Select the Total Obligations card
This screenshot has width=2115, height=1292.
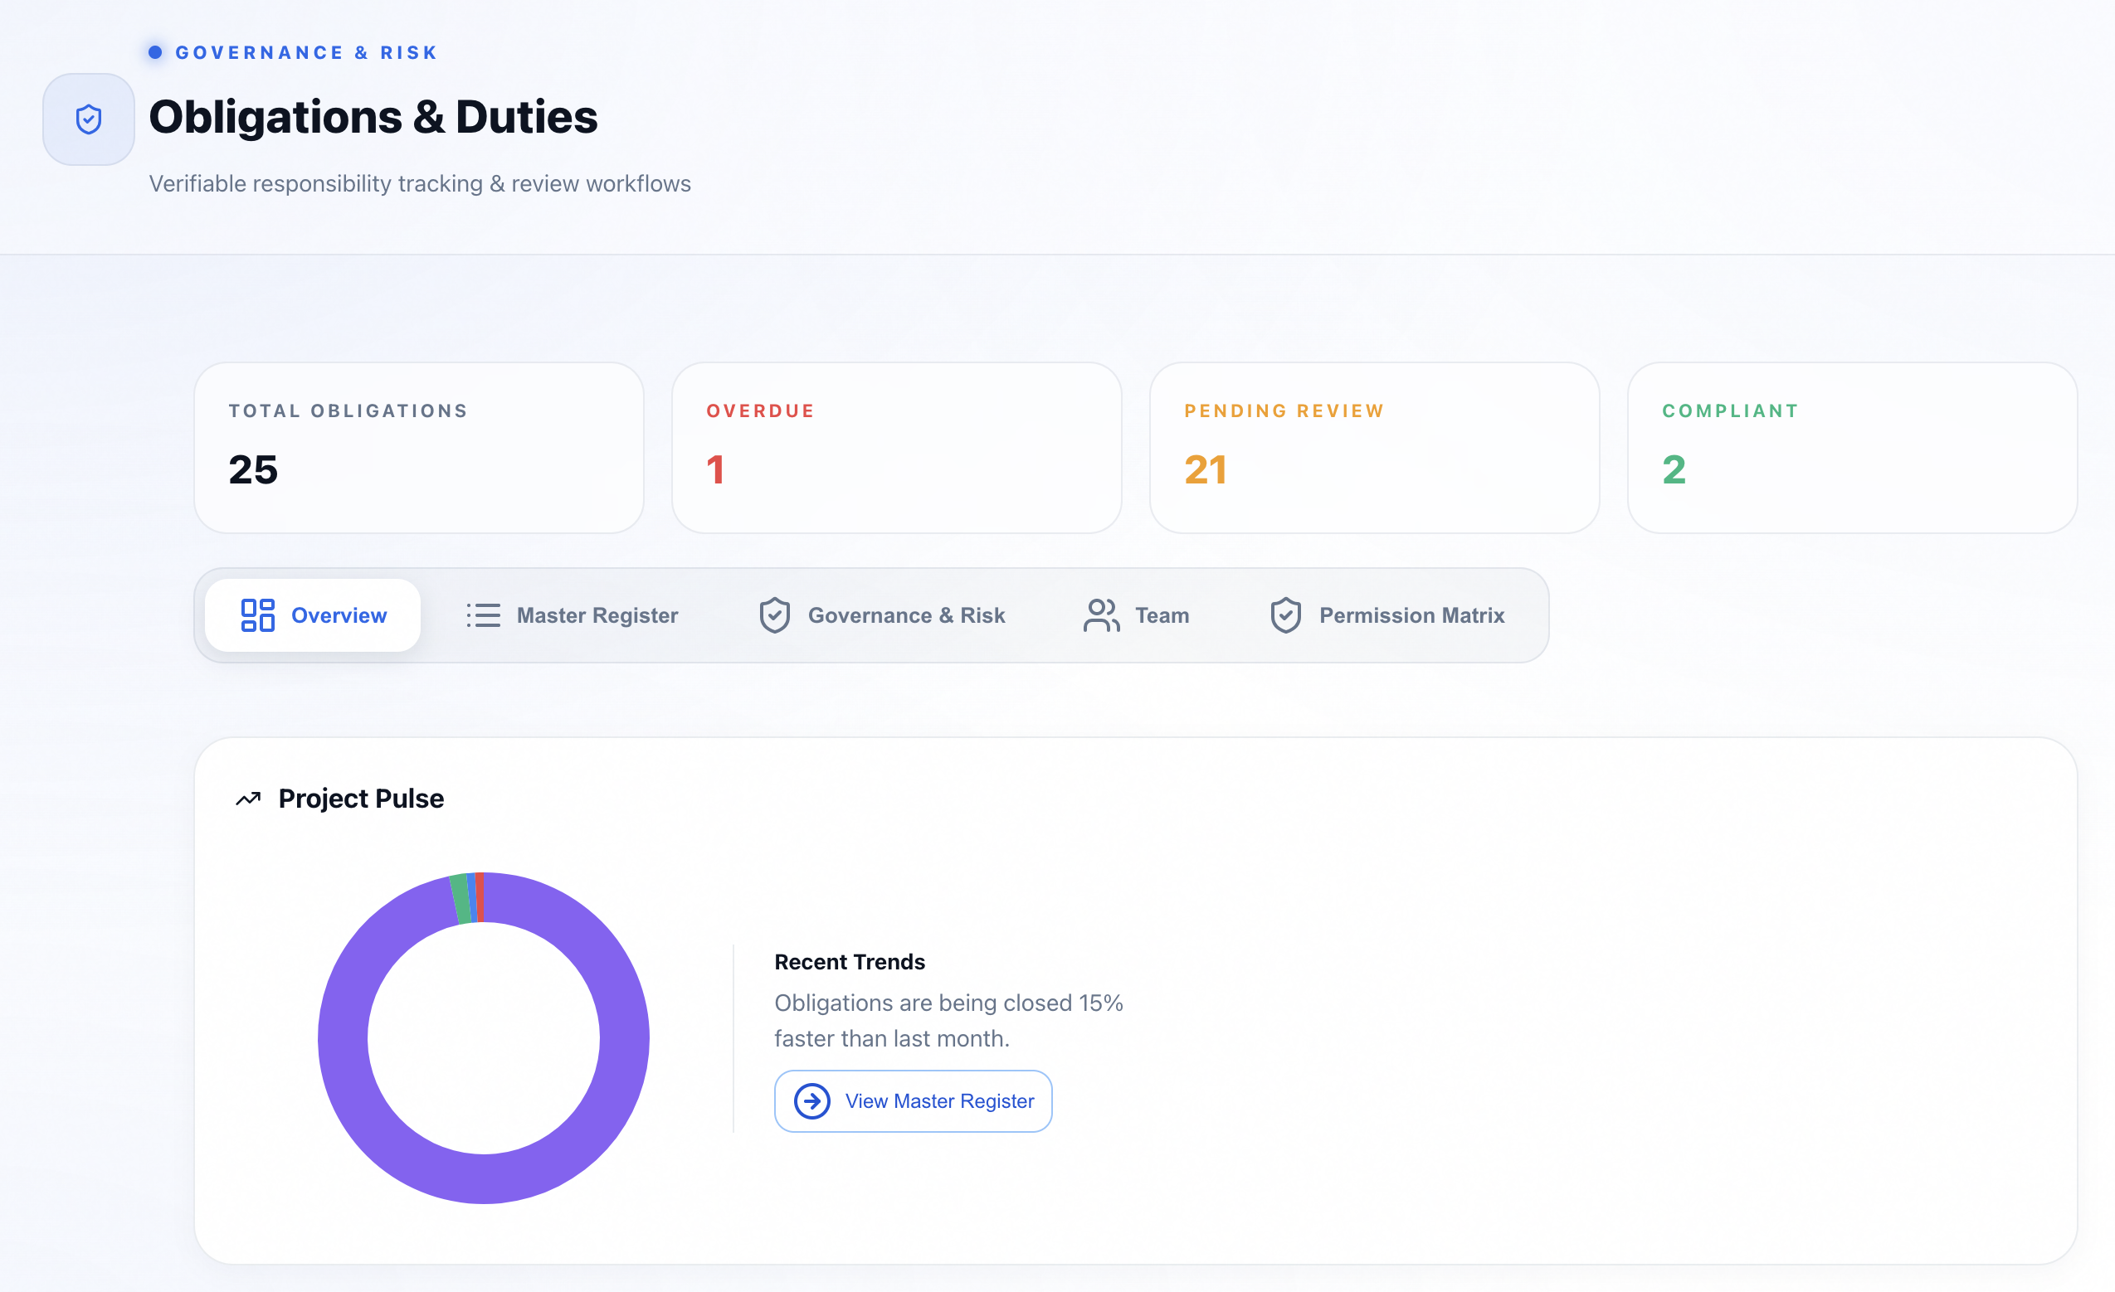click(418, 447)
